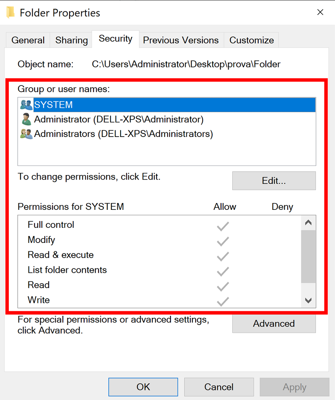Click the yellow folder icon in the title bar

tap(11, 12)
